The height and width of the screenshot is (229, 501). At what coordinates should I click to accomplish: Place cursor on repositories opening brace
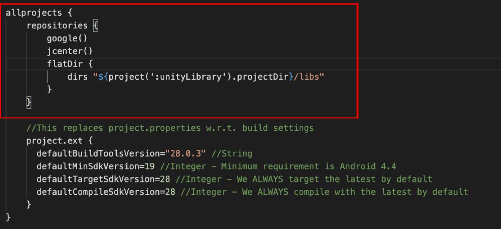tap(96, 26)
